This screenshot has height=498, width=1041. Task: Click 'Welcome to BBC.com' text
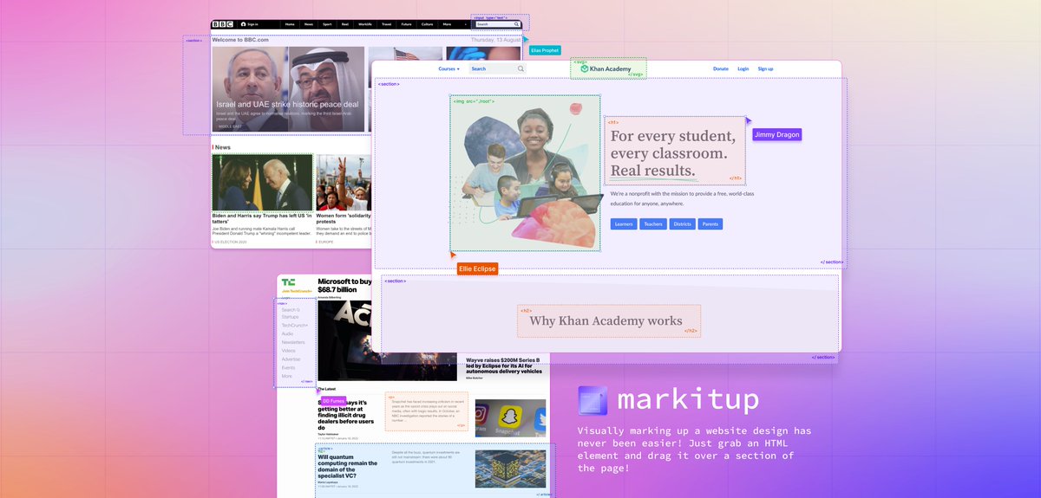240,40
